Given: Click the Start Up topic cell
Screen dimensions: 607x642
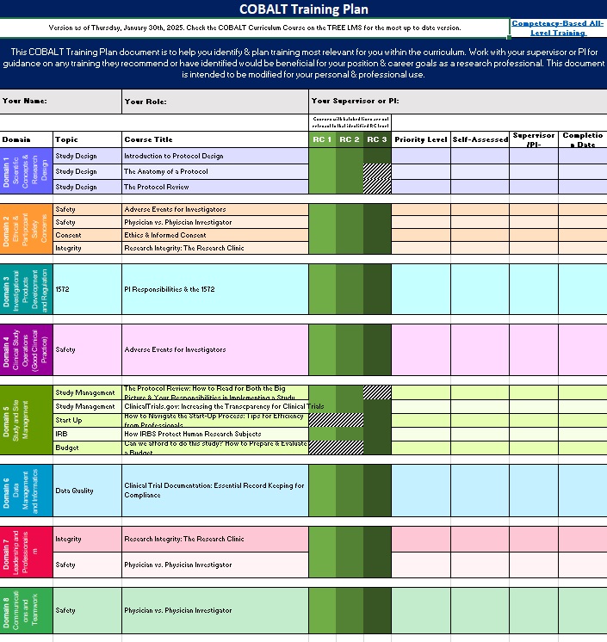Looking at the screenshot, I should [x=87, y=420].
